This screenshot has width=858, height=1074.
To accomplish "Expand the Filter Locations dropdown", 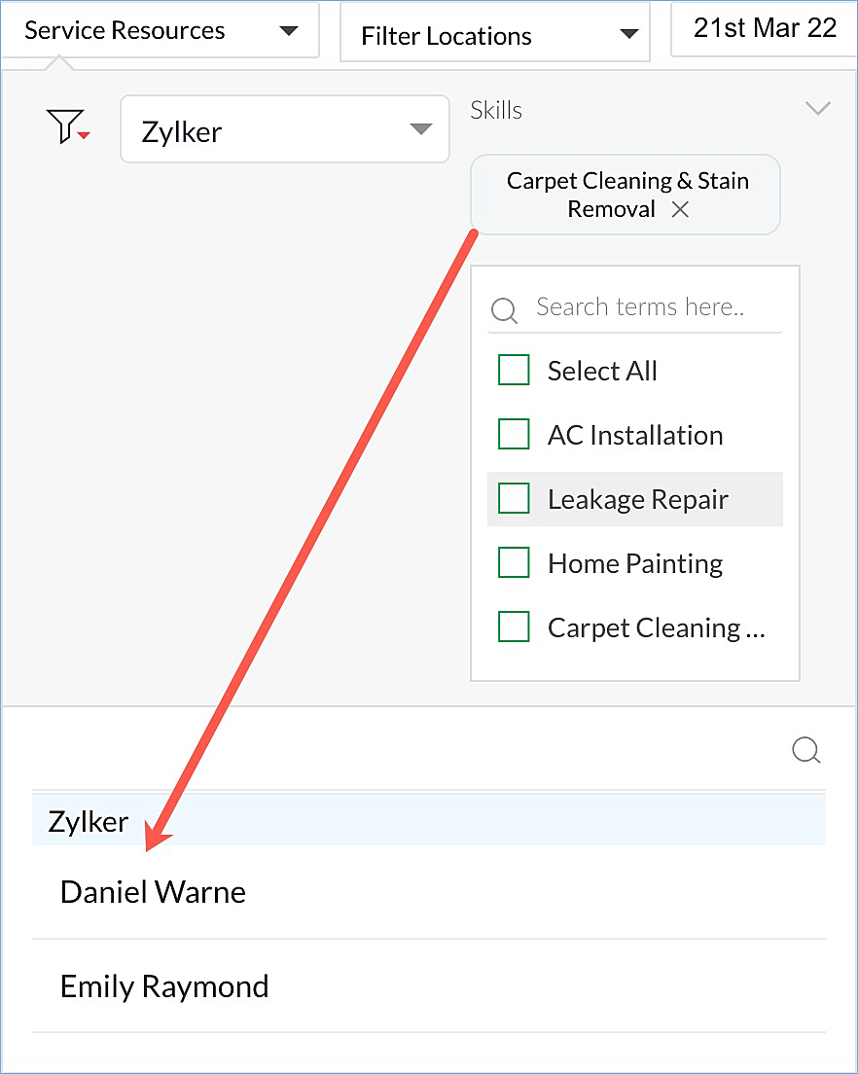I will 494,37.
